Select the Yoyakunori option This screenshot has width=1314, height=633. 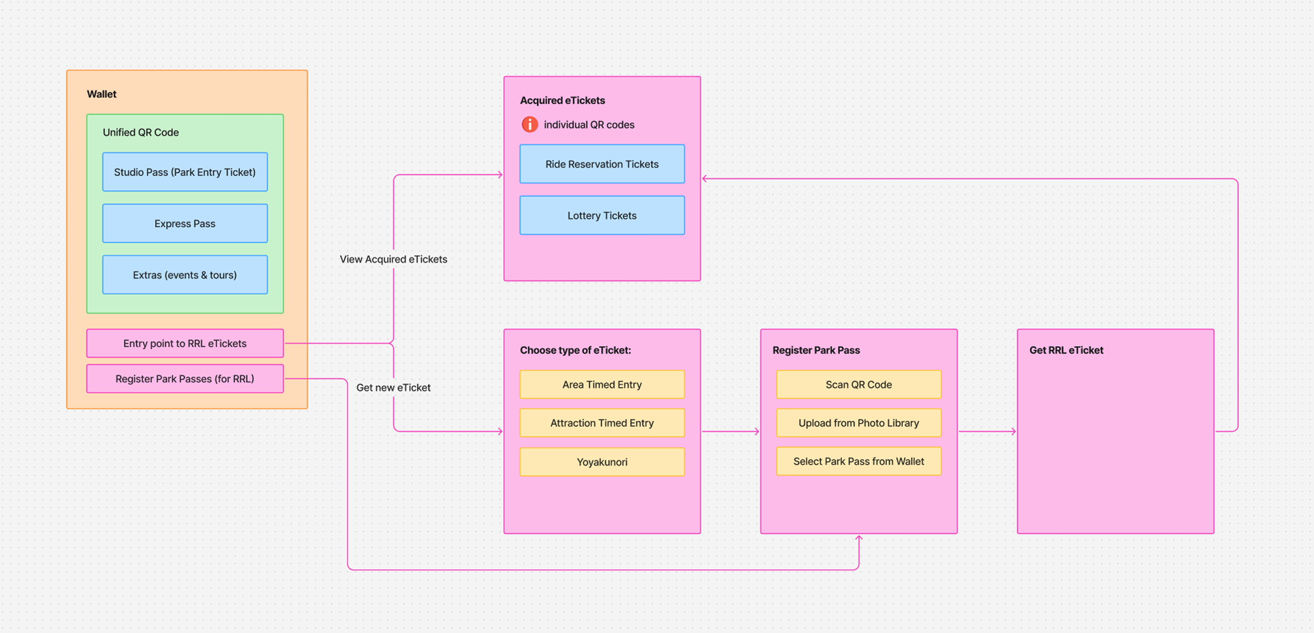coord(602,462)
